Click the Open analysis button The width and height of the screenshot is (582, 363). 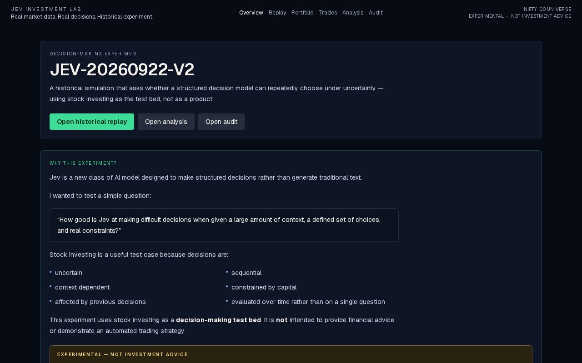point(166,122)
